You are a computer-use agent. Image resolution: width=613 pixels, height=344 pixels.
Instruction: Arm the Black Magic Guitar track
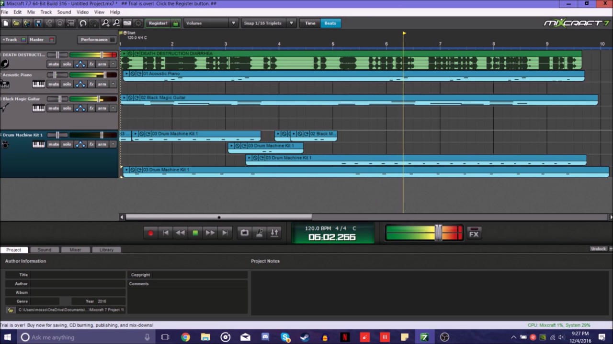pos(102,108)
